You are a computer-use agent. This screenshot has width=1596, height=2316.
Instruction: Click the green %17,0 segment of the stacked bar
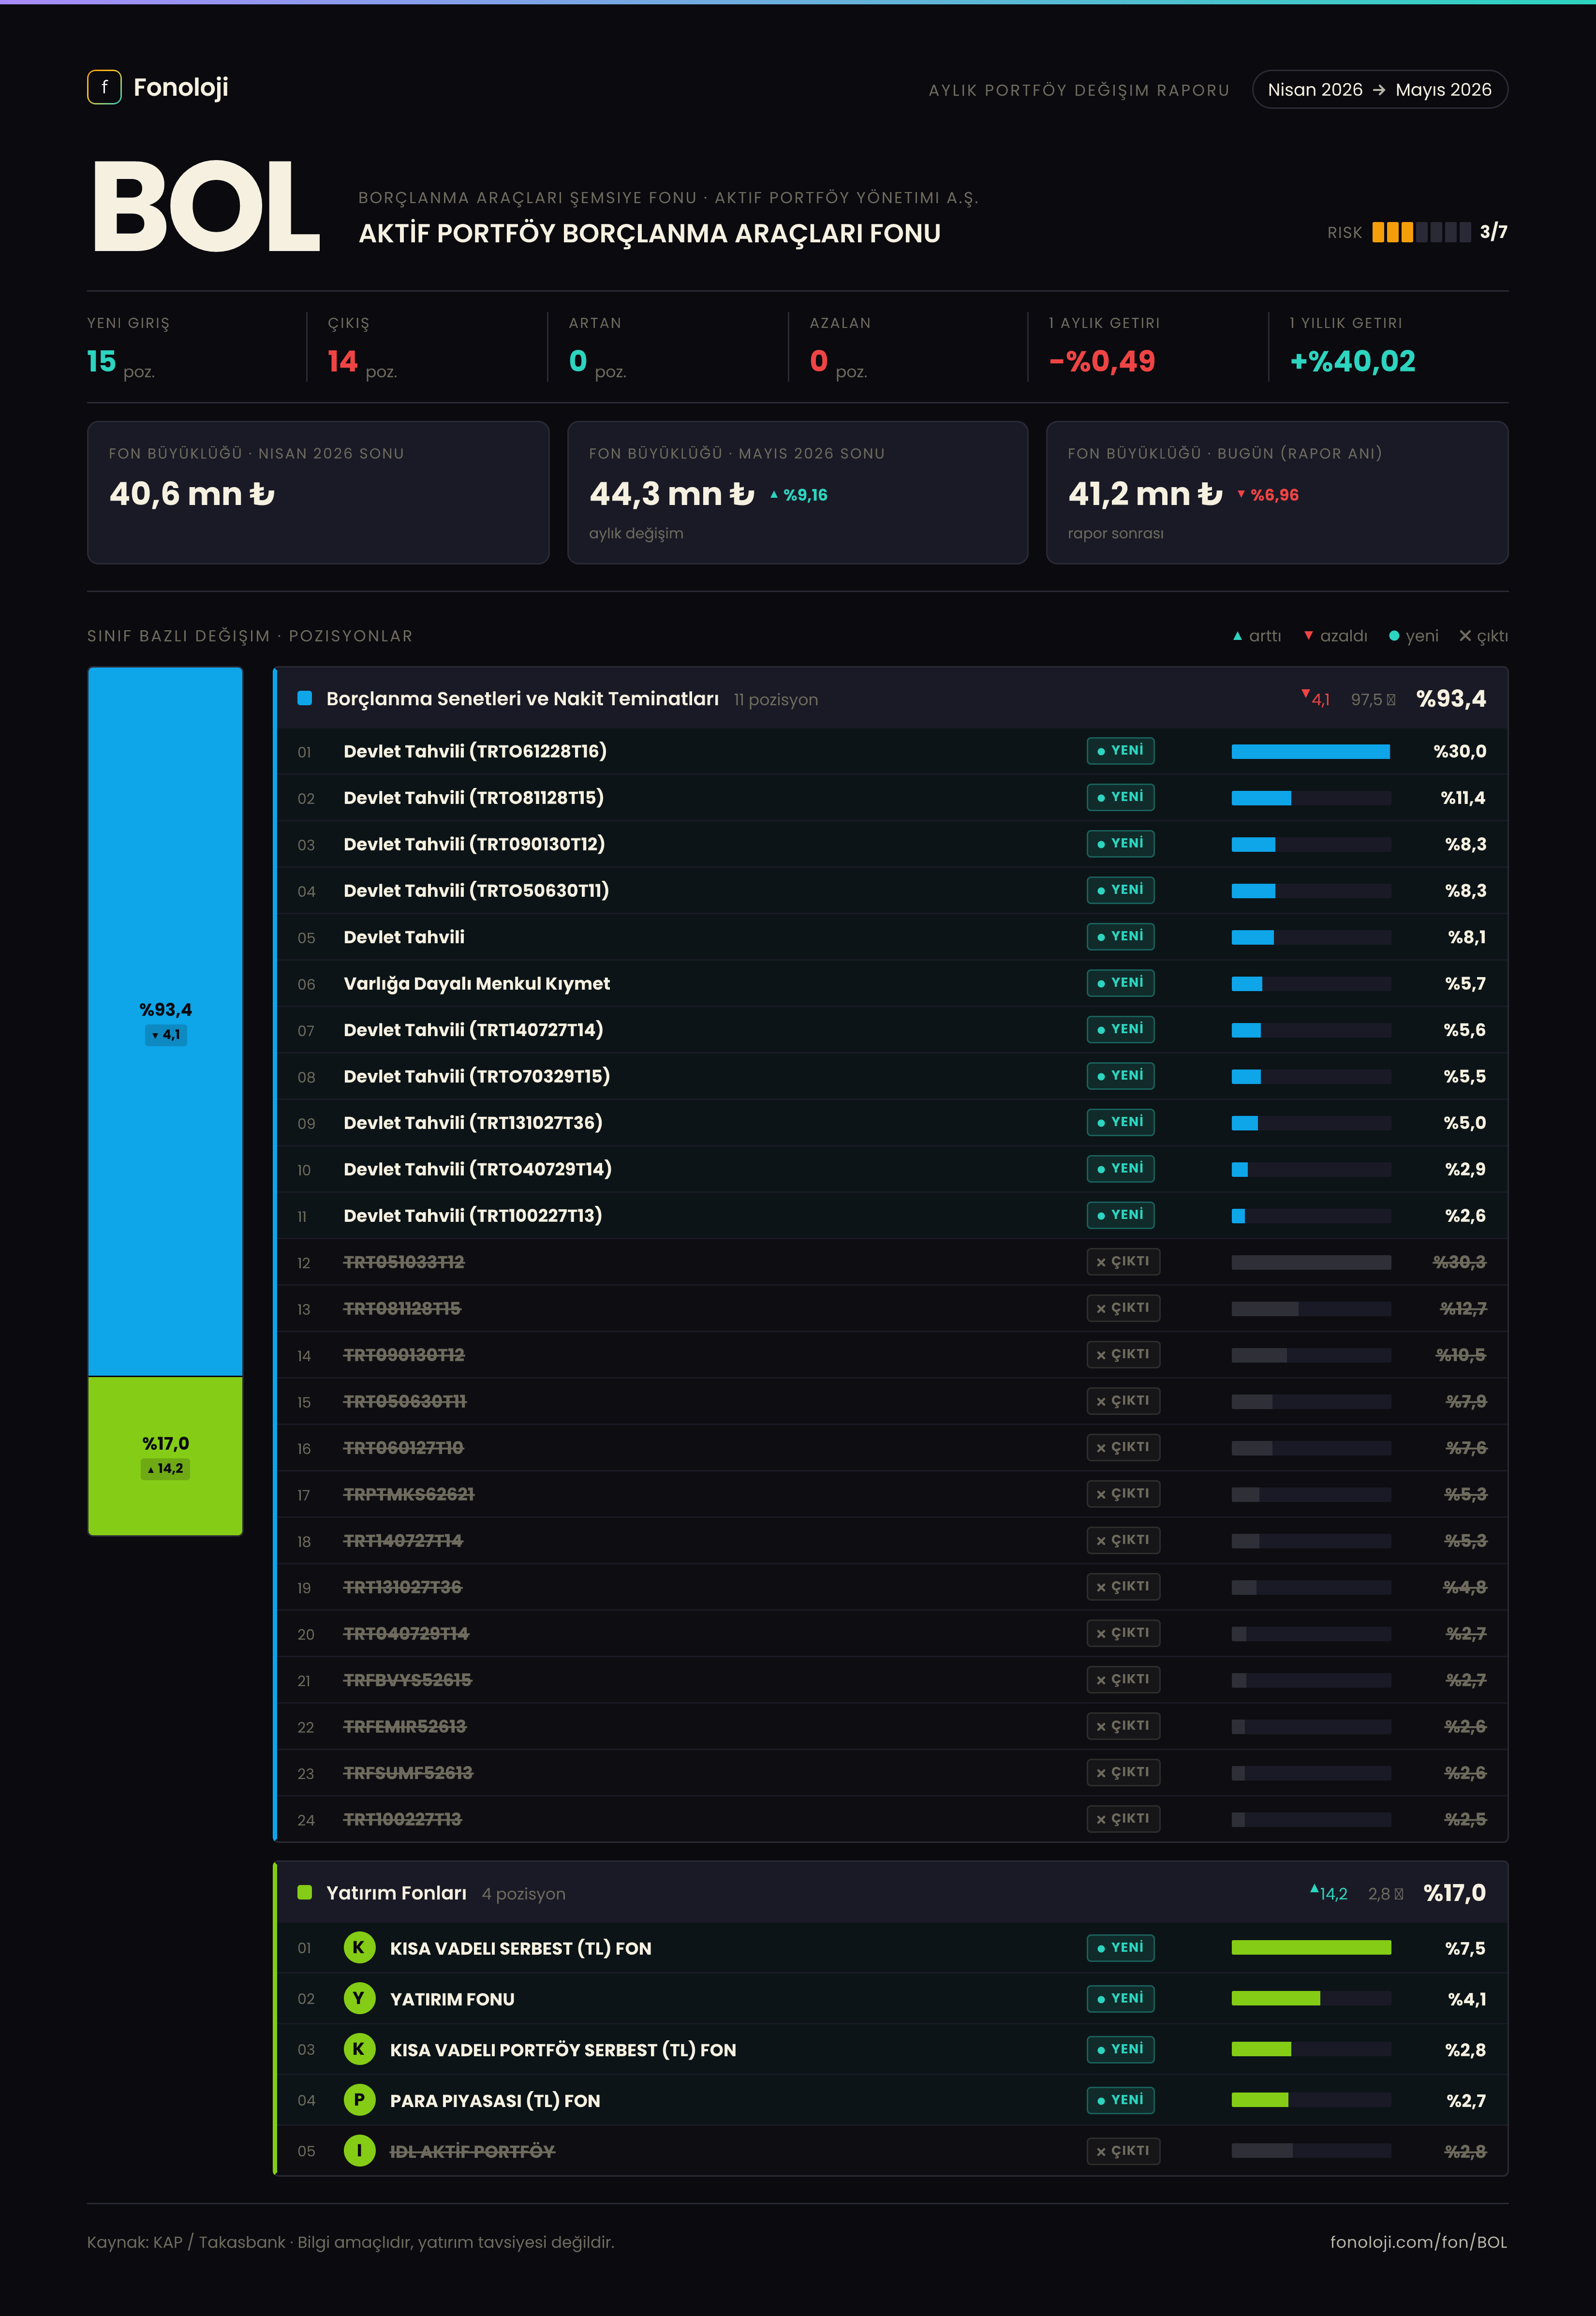coord(165,1456)
